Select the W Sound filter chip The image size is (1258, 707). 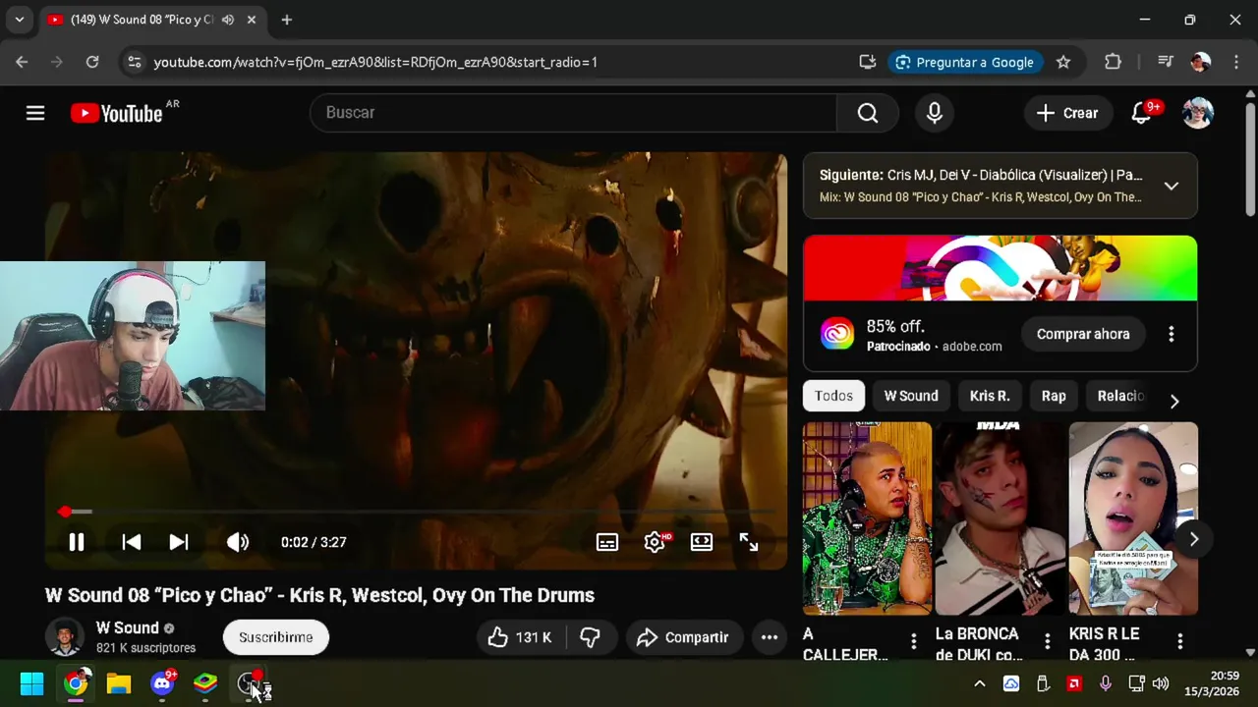pyautogui.click(x=911, y=396)
